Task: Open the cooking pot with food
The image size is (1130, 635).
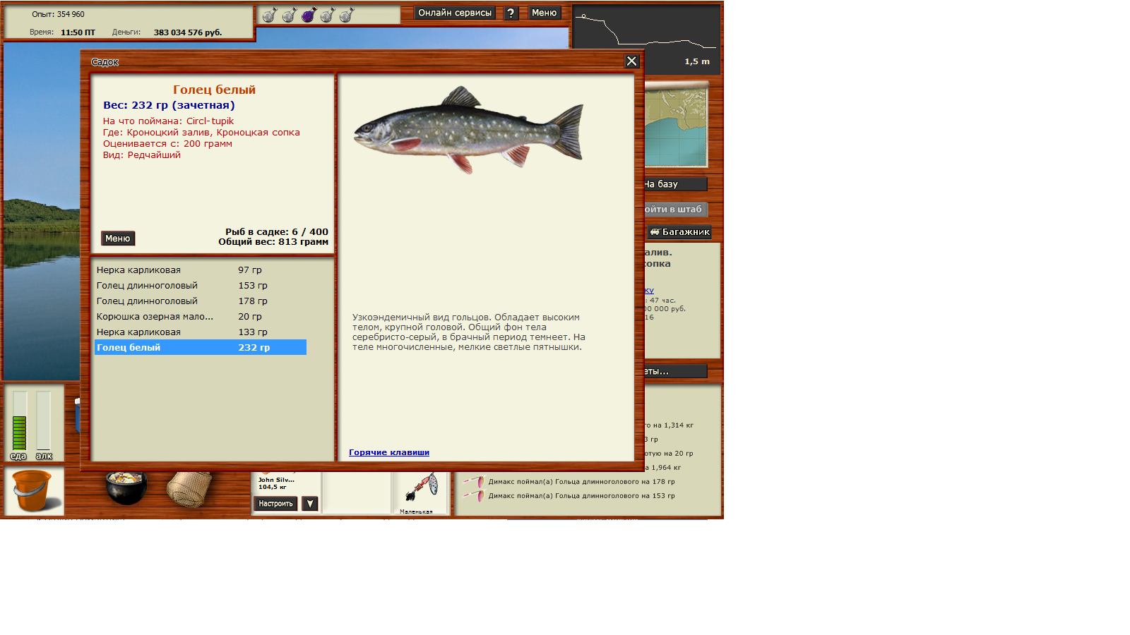Action: coord(126,488)
